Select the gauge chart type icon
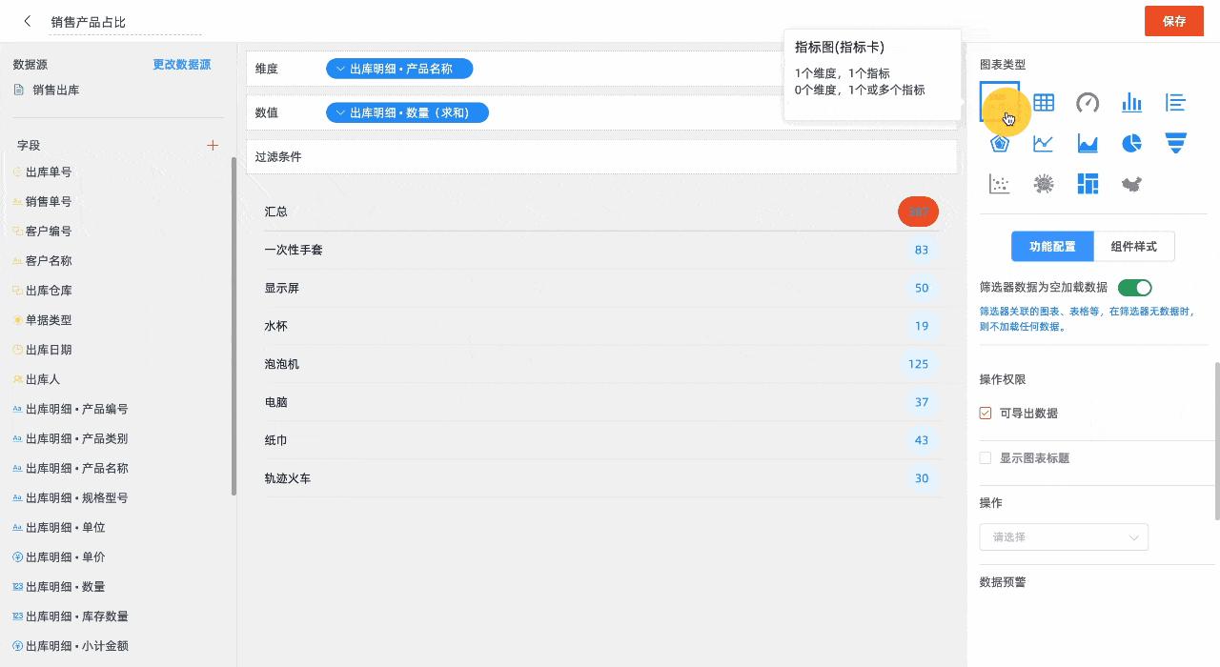Image resolution: width=1220 pixels, height=667 pixels. [1088, 103]
